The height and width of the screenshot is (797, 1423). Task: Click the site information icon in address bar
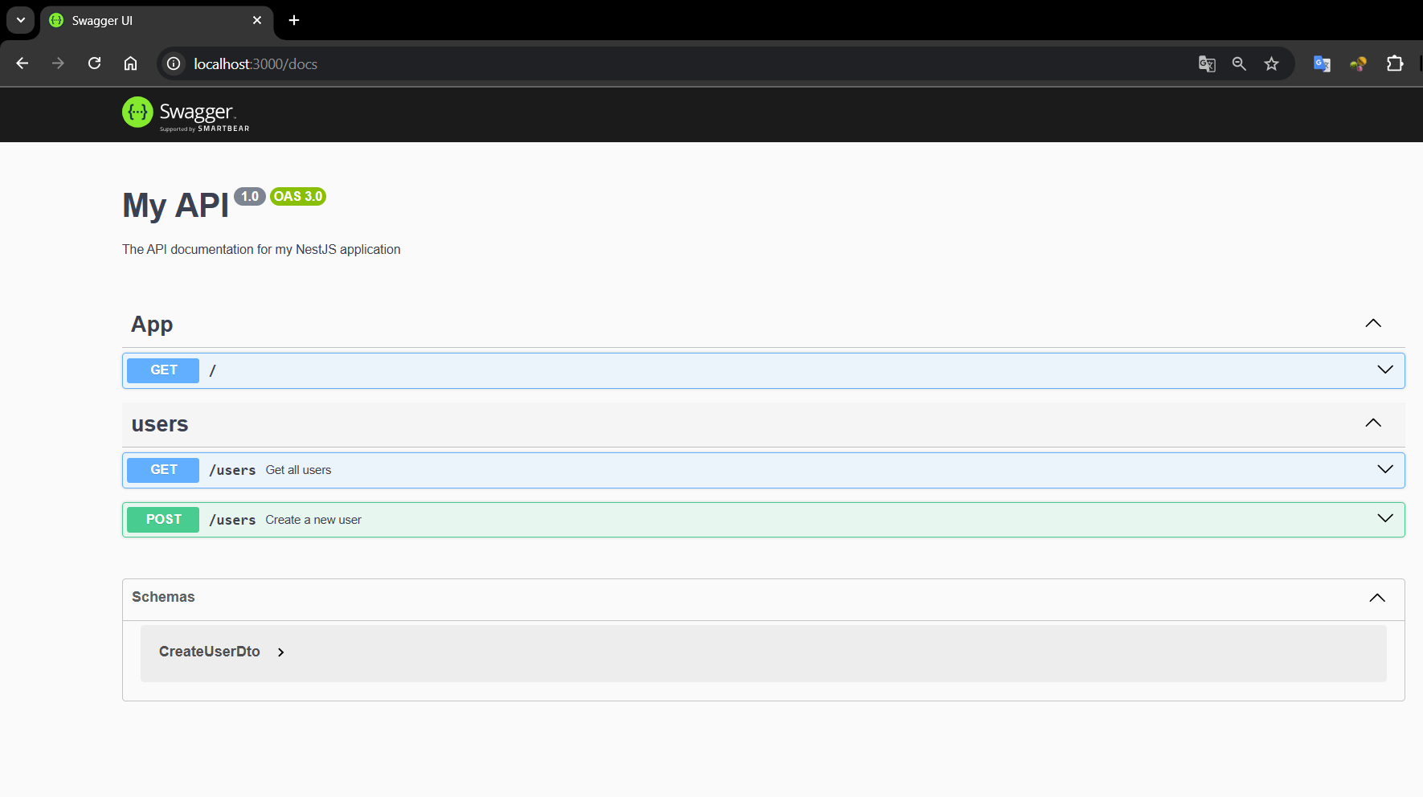(173, 63)
